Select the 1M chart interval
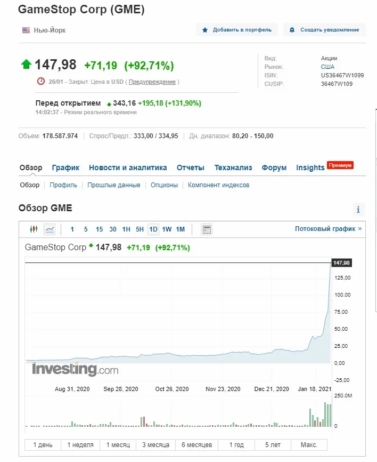Viewport: 377px width, 462px height. click(x=181, y=229)
